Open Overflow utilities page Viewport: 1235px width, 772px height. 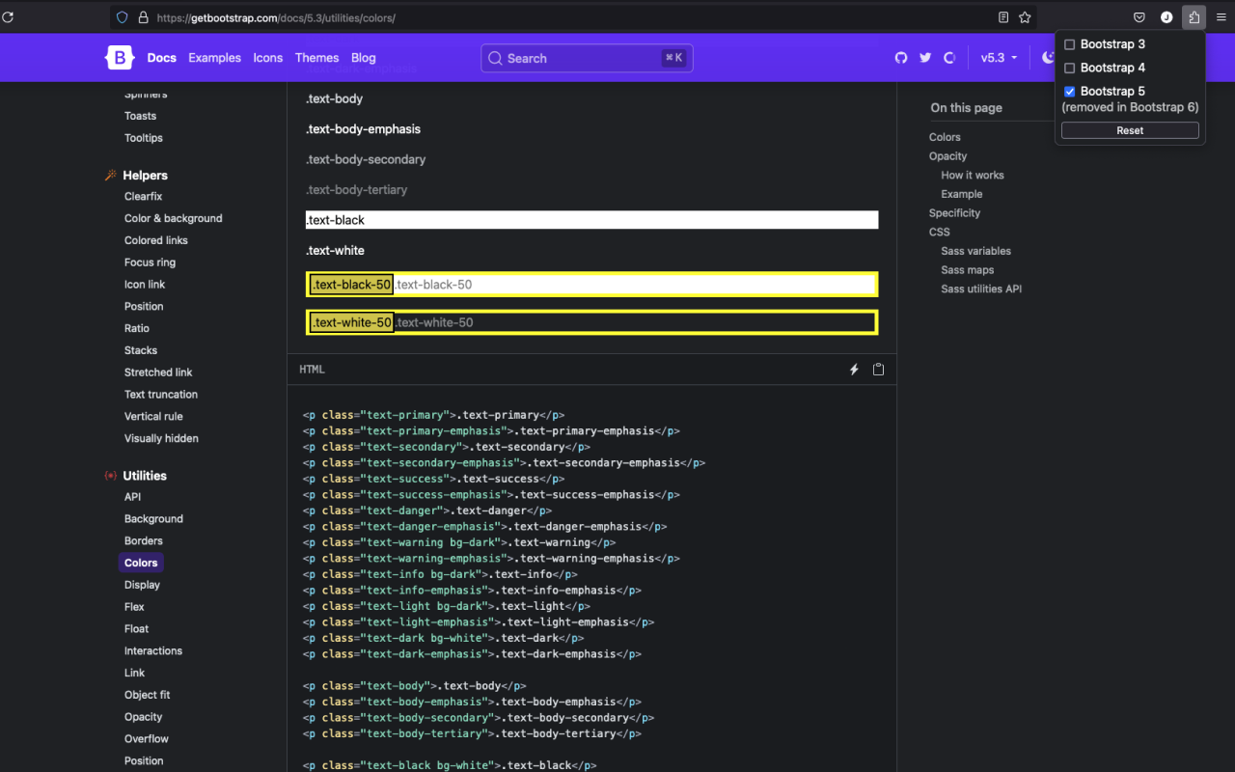[x=147, y=739]
